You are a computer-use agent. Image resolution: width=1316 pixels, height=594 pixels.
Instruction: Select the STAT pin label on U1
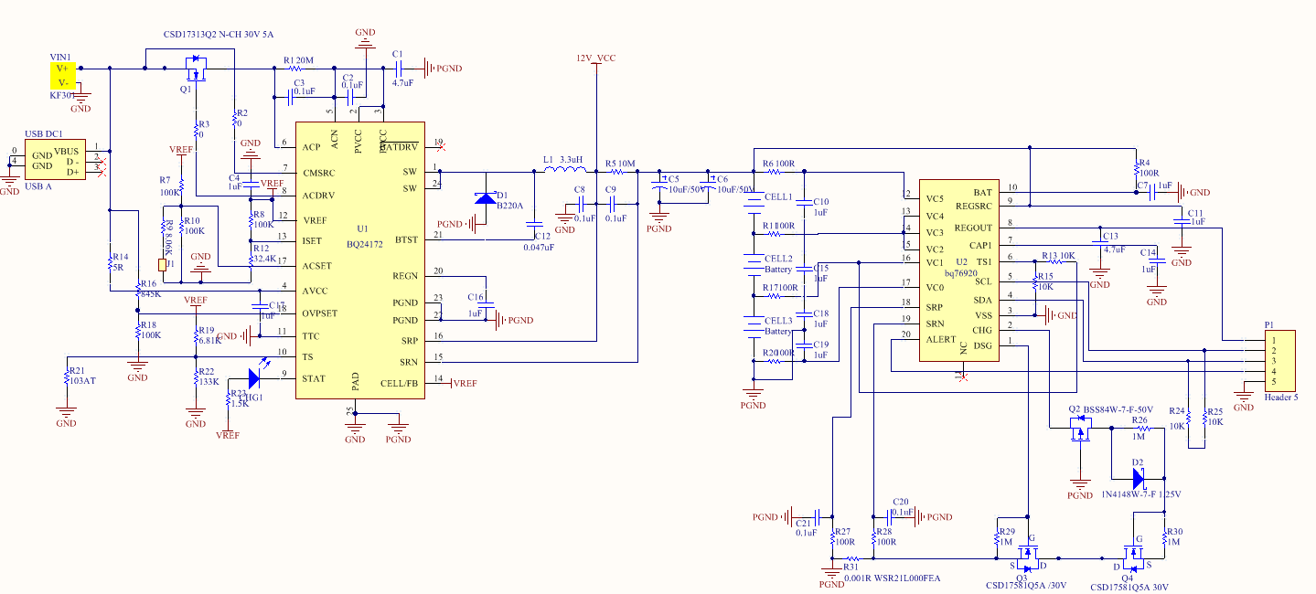(x=314, y=379)
